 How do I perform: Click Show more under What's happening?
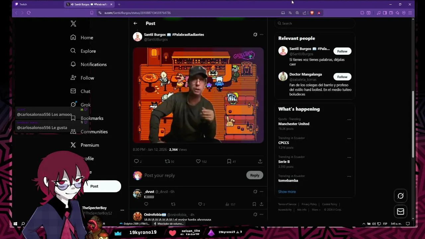pyautogui.click(x=287, y=192)
